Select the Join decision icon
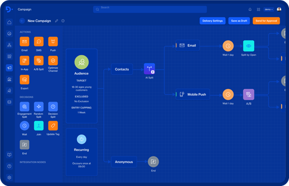This screenshot has width=289, height=186. [x=39, y=125]
